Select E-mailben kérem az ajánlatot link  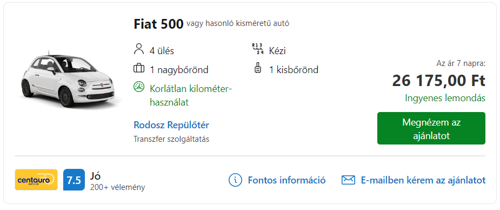423,180
